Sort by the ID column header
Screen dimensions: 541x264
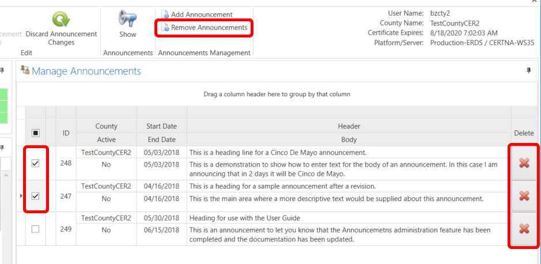pyautogui.click(x=66, y=133)
